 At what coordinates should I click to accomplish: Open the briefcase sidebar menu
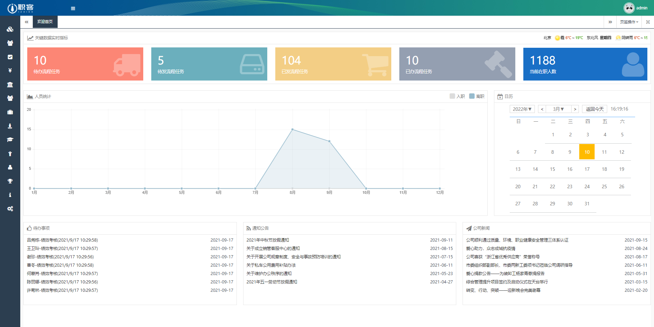(10, 112)
